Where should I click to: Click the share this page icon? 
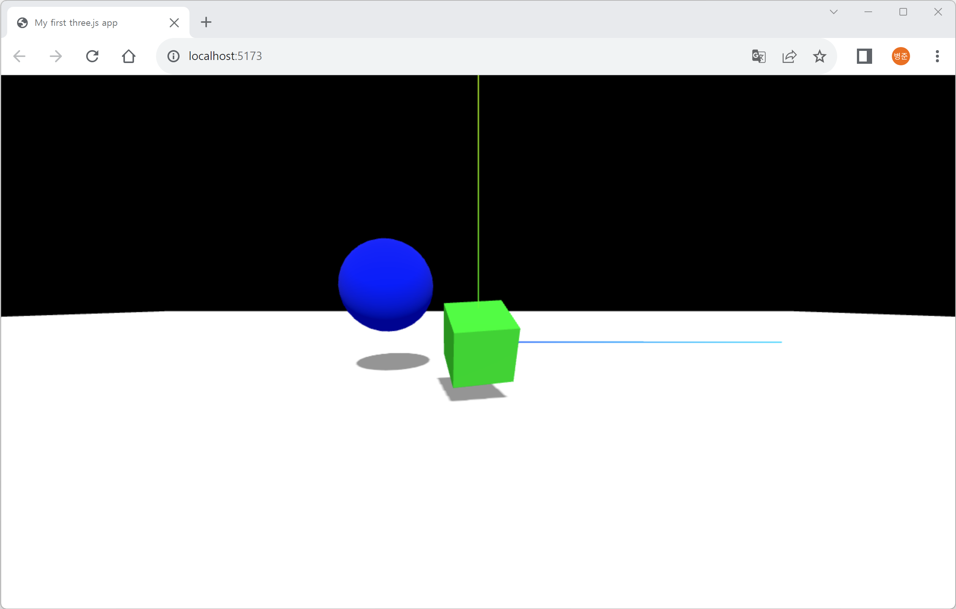pos(789,56)
